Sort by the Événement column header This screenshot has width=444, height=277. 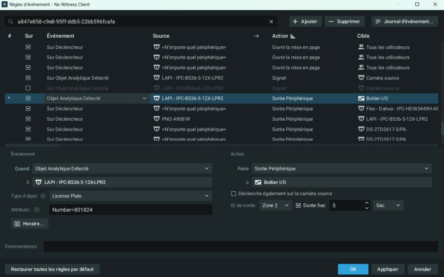point(61,36)
